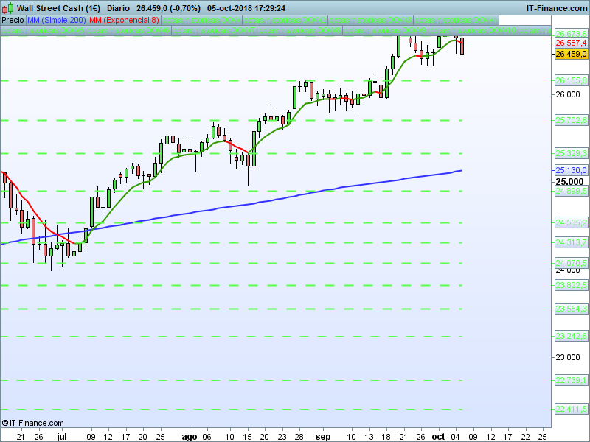Click the green level tag 23.822,5
590x442 pixels.
click(571, 285)
